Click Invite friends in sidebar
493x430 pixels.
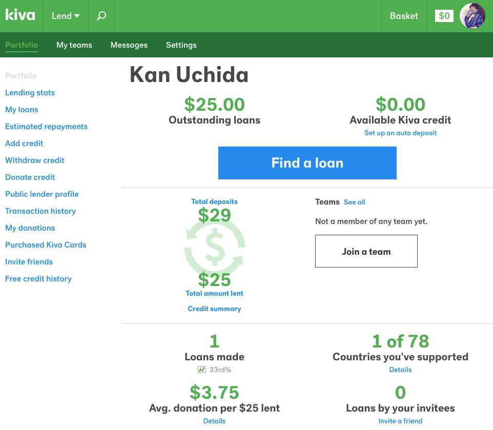coord(29,262)
